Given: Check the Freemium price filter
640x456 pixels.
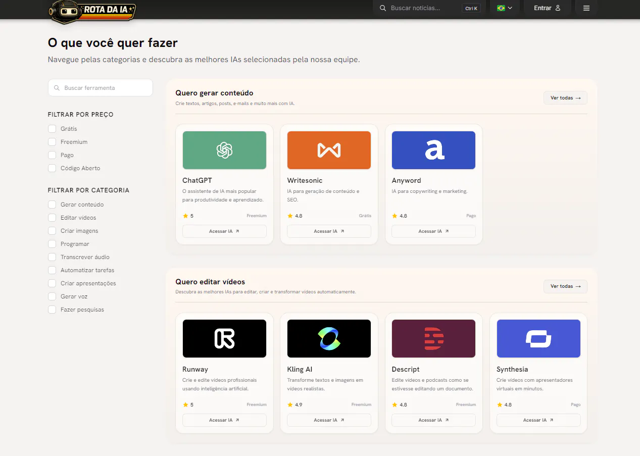Looking at the screenshot, I should click(x=52, y=142).
